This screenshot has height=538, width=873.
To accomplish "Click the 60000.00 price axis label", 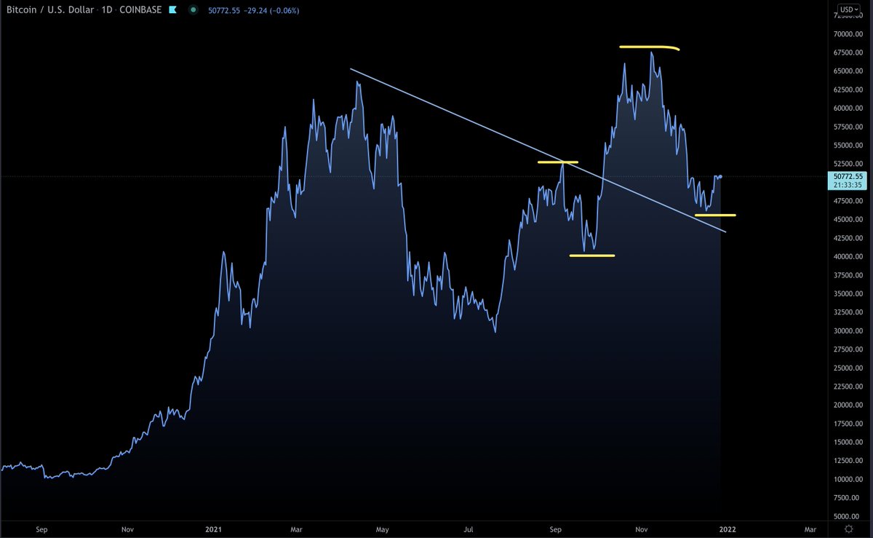I will point(848,108).
